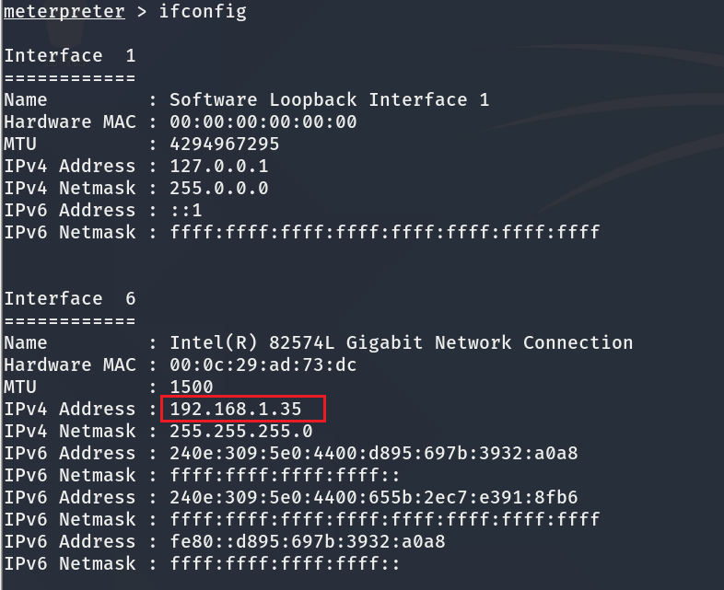Click the MTU value 1500
Viewport: 724px width, 590px height.
(x=191, y=387)
